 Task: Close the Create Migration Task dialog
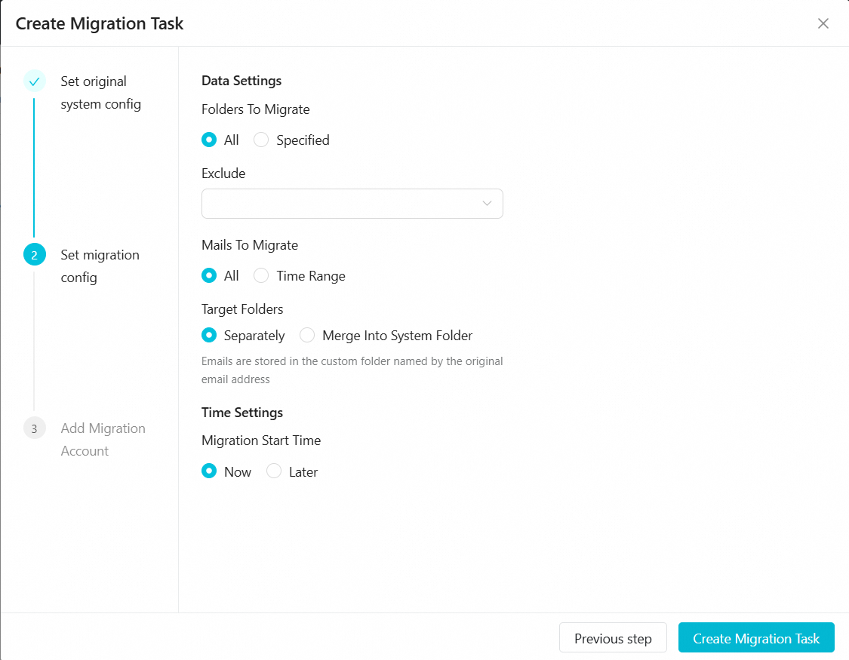coord(823,23)
